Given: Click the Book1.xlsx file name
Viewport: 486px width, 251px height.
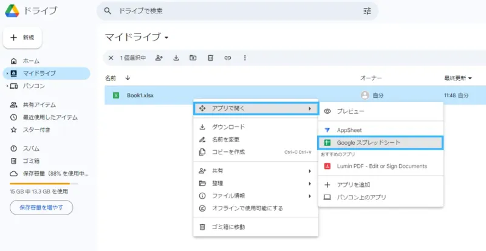Looking at the screenshot, I should [140, 95].
